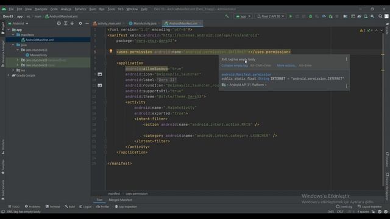
Task: Click the user avatar icon in toolbar
Action: [x=386, y=16]
